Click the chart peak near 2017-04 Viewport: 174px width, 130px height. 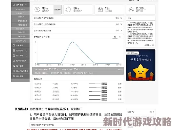(x=72, y=42)
